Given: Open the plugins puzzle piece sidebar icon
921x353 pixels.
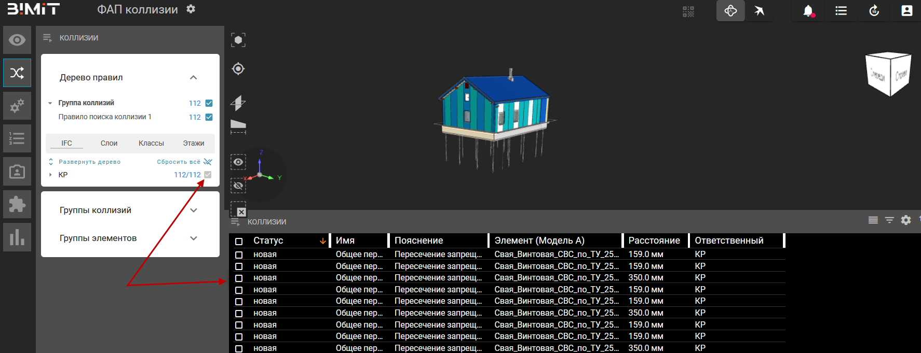Looking at the screenshot, I should pos(17,204).
